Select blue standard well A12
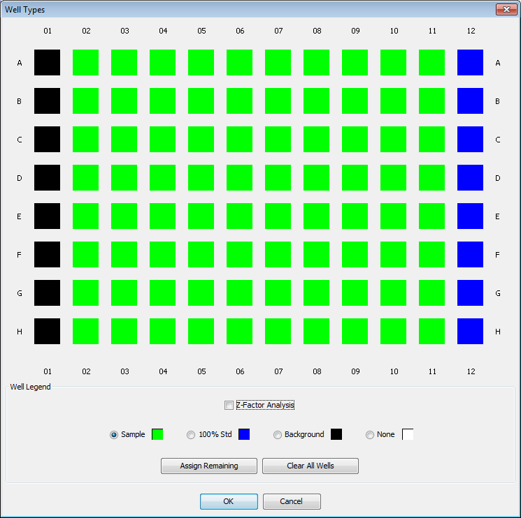Viewport: 521px width, 518px height. point(470,63)
